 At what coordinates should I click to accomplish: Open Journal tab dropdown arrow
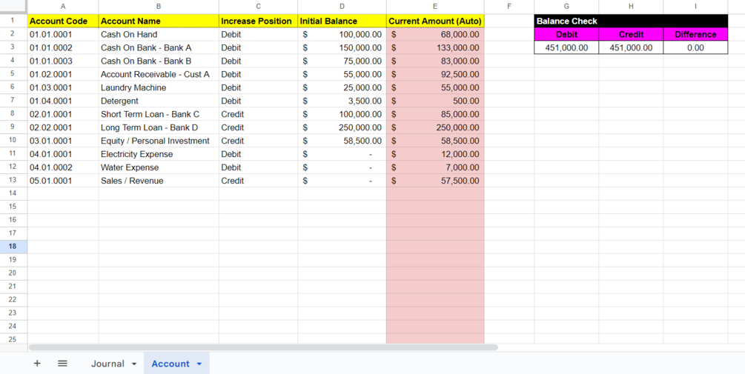[134, 364]
